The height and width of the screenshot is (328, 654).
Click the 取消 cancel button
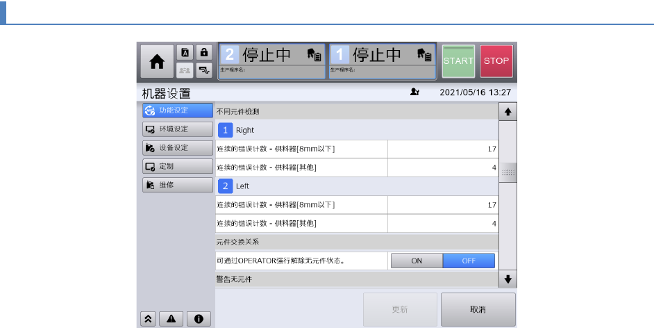point(478,309)
